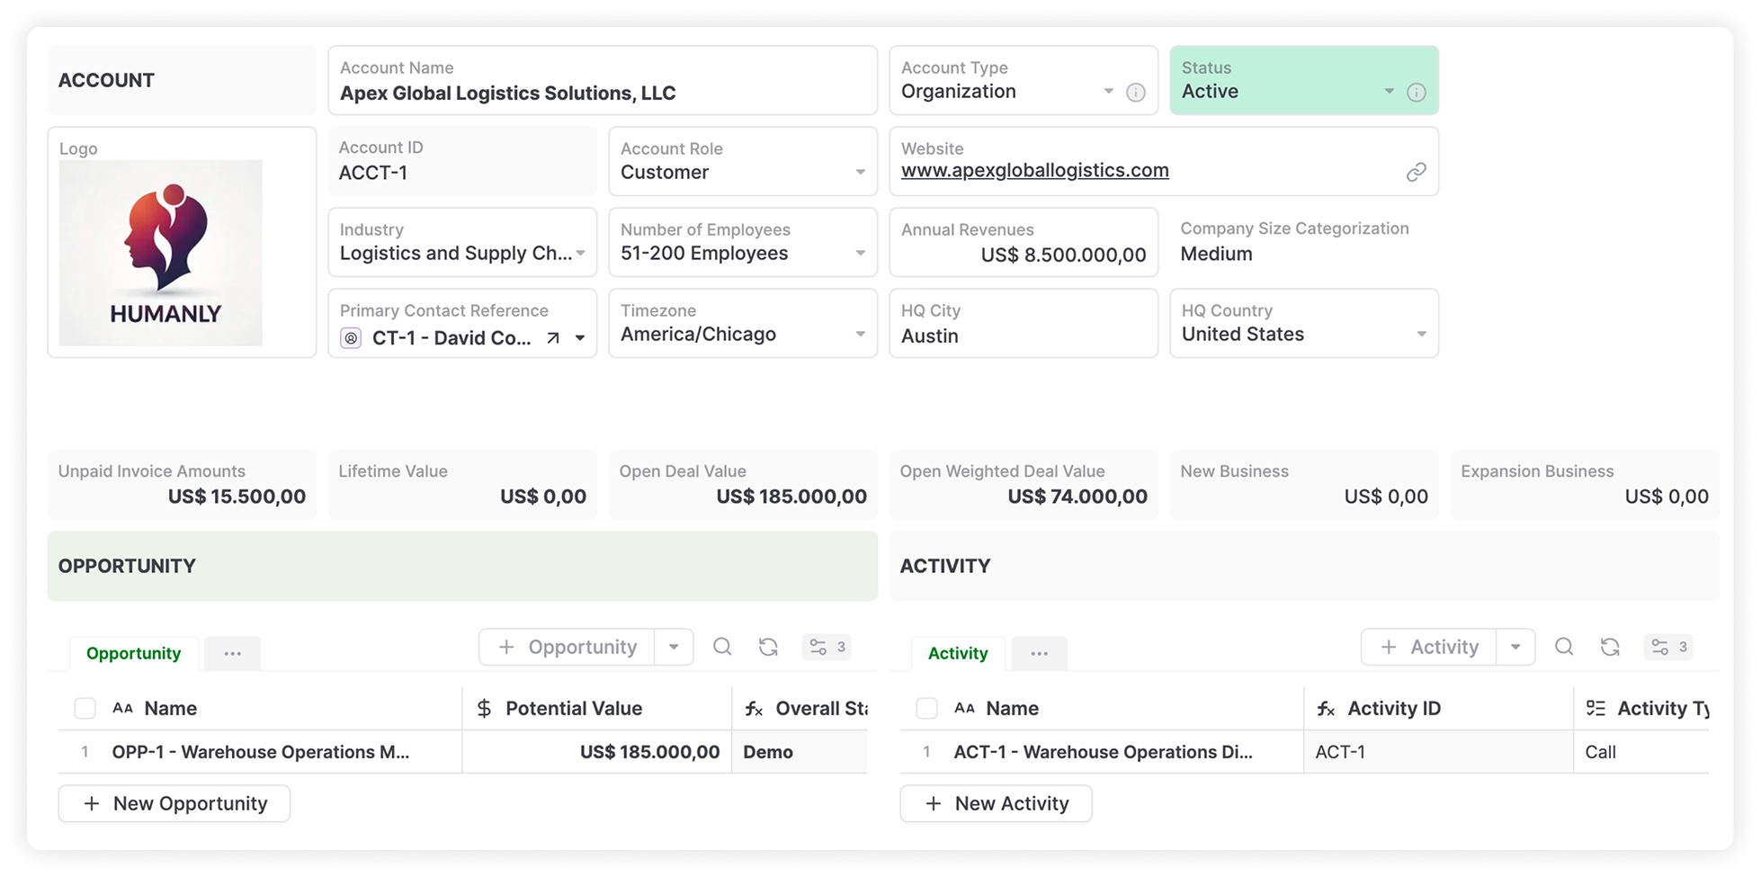Expand the add Activity split-button arrow
The width and height of the screenshot is (1761, 877).
[1515, 647]
